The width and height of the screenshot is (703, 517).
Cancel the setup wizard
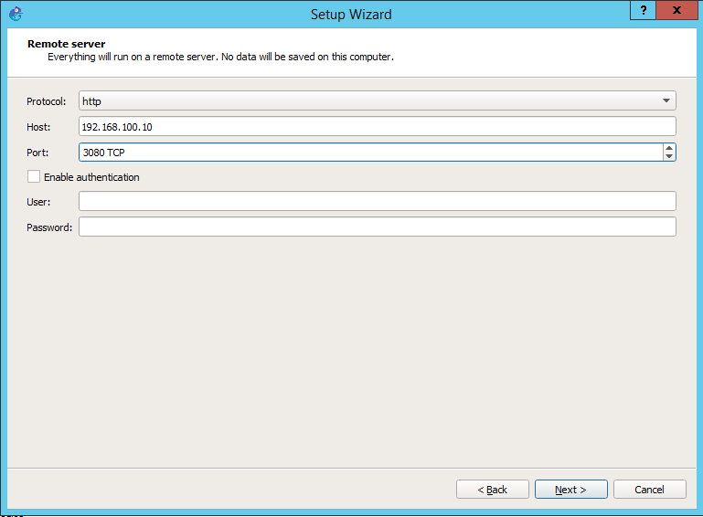[649, 490]
